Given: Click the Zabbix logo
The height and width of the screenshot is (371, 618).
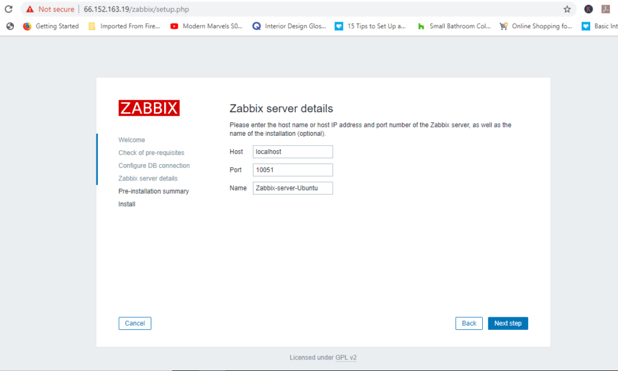Looking at the screenshot, I should 148,107.
